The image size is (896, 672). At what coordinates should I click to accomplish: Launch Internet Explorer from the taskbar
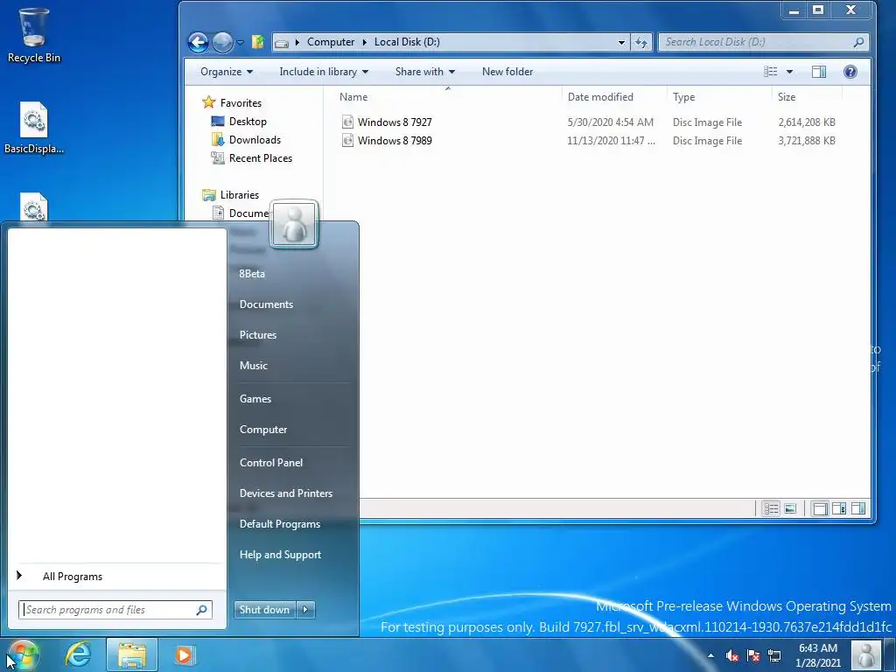pos(78,654)
